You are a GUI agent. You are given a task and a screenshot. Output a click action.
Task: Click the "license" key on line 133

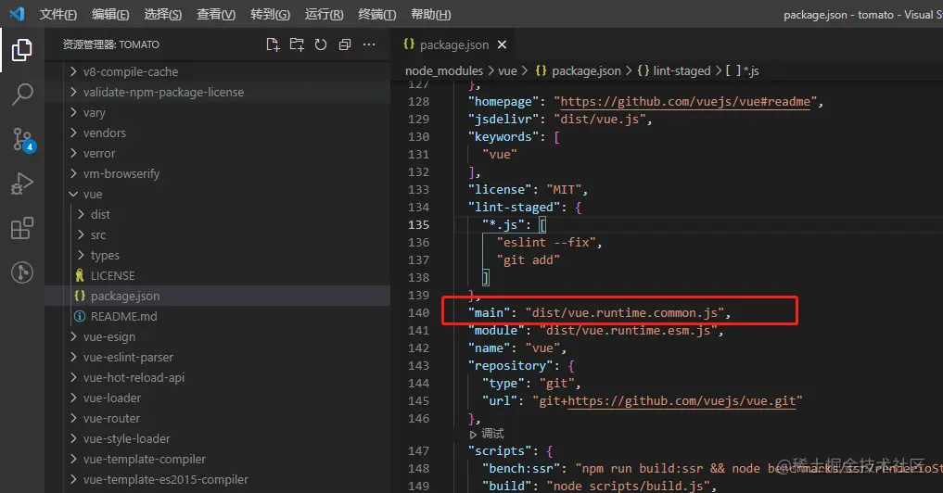tap(501, 189)
